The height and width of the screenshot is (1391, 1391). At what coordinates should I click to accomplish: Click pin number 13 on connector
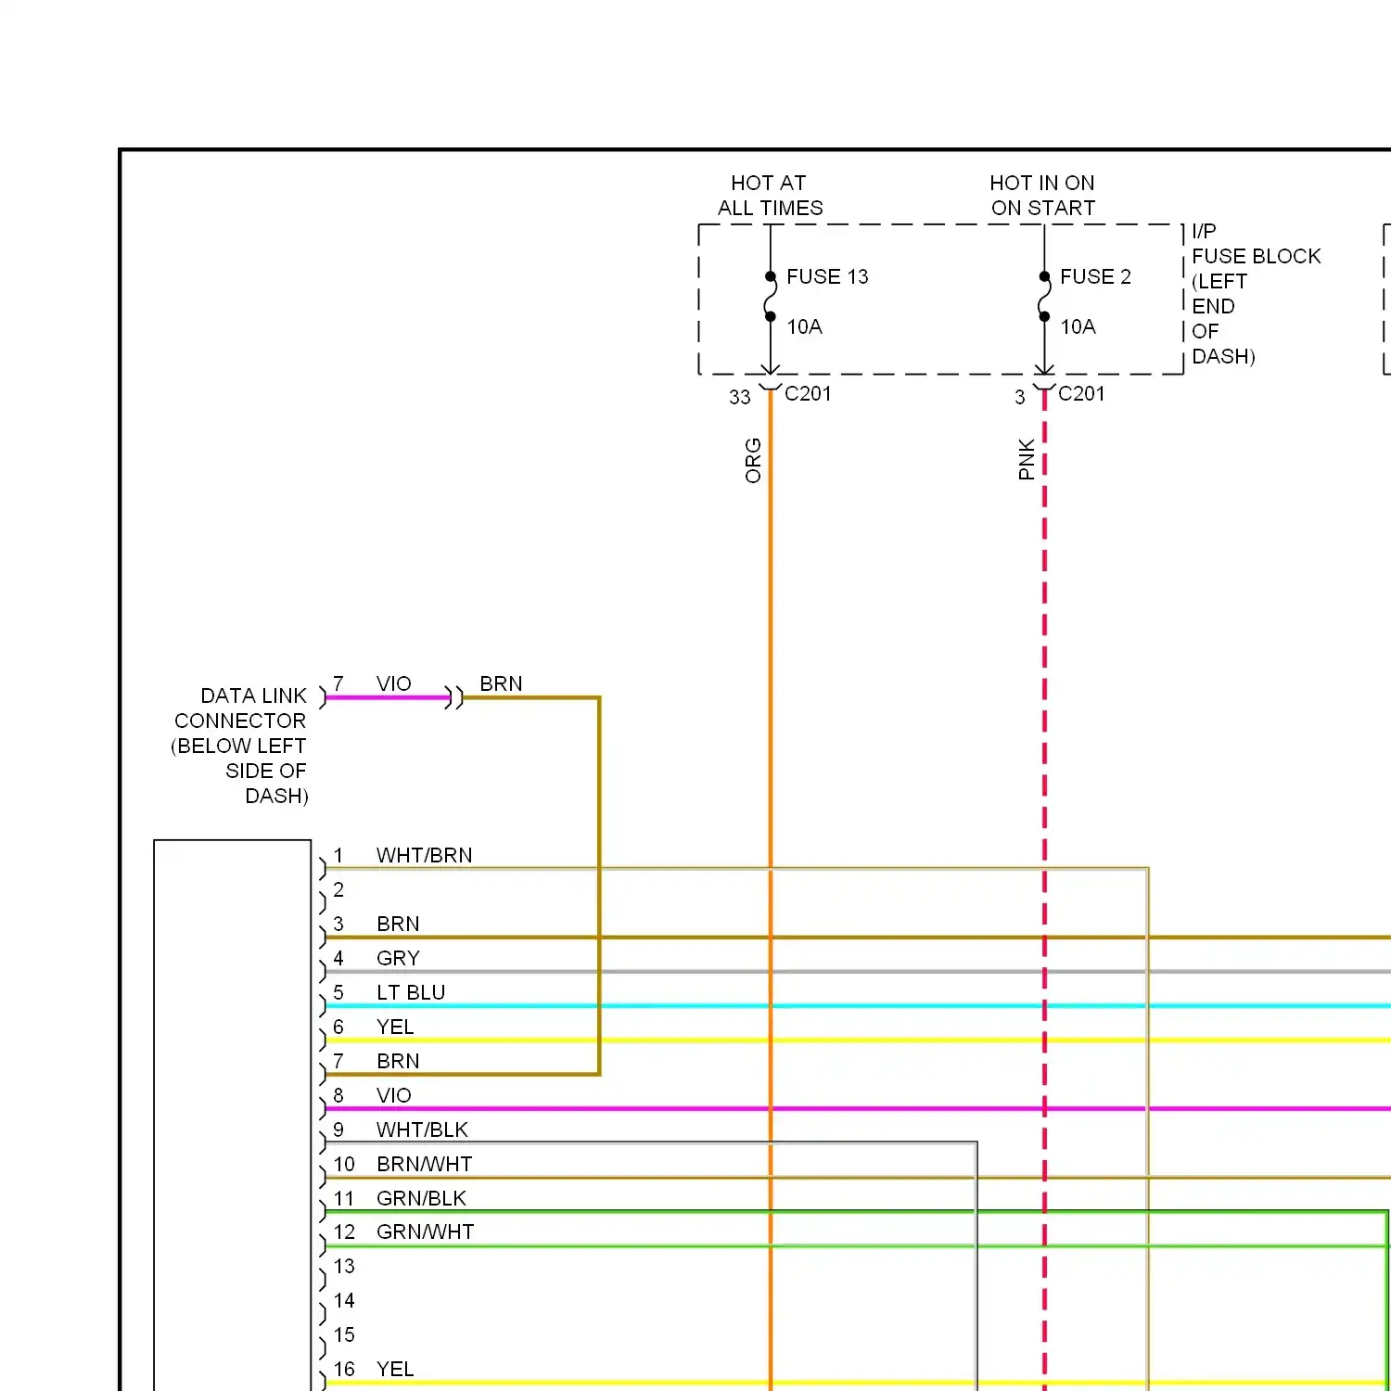click(x=344, y=1266)
